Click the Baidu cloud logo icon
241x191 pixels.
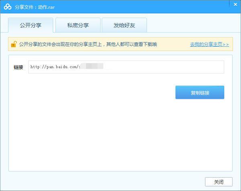pos(8,7)
